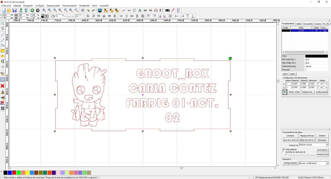The width and height of the screenshot is (331, 179).
Task: Switch to the Documento tab
Action: 308,24
